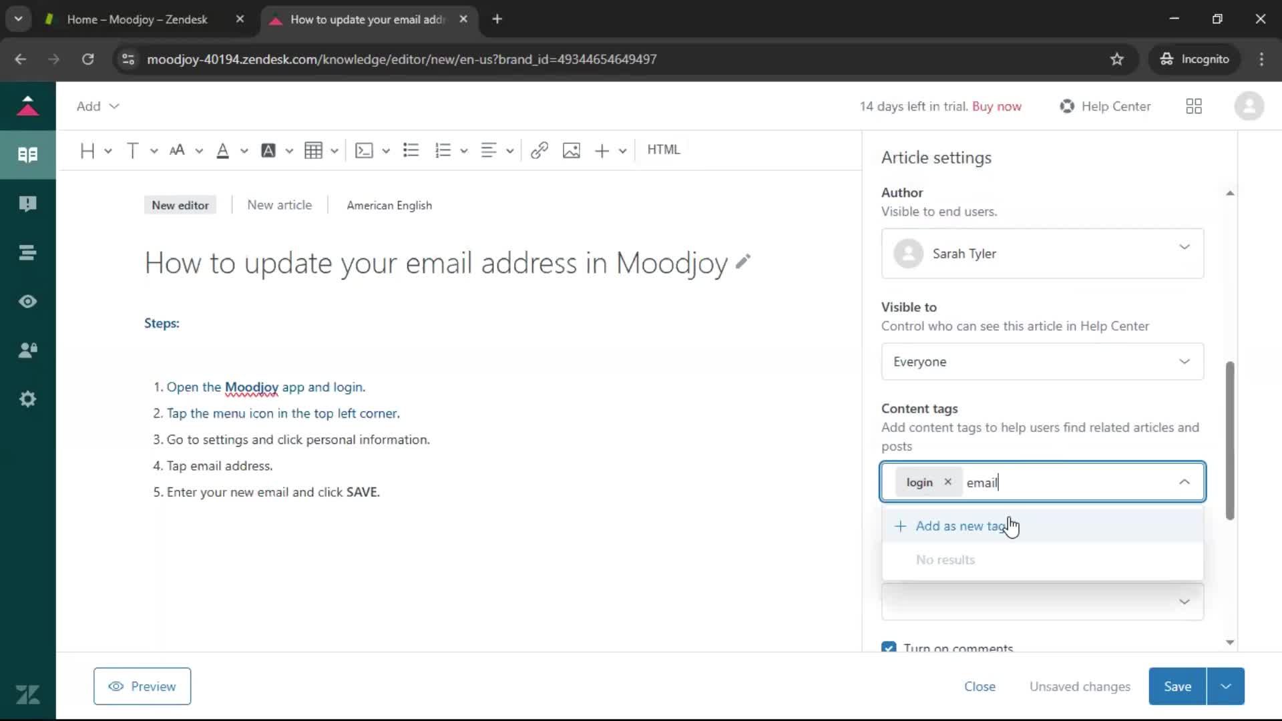Apply a bulleted list
Image resolution: width=1282 pixels, height=721 pixels.
coord(411,150)
